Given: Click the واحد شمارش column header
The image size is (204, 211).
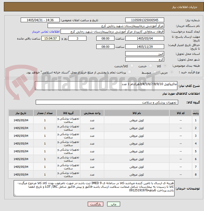Looking at the screenshot, I should point(92,113).
